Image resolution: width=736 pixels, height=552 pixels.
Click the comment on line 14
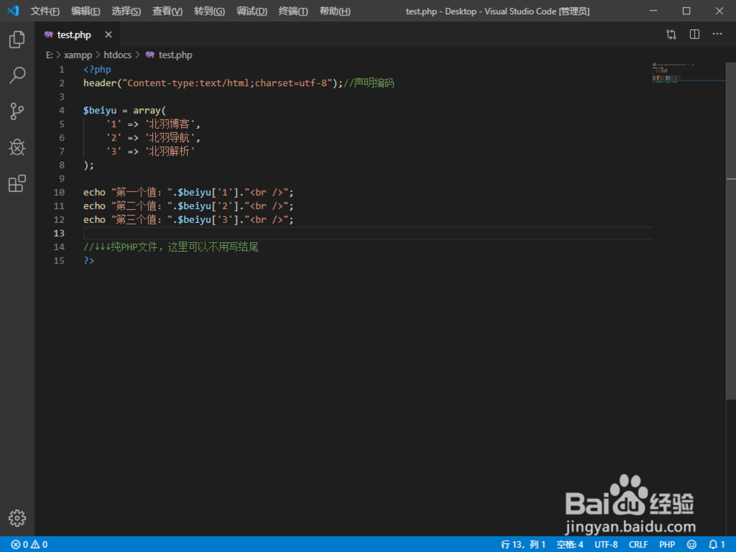click(x=171, y=247)
